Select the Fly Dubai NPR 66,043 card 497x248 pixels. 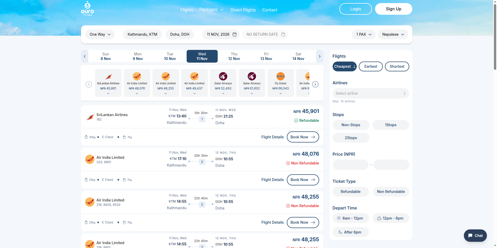281,83
